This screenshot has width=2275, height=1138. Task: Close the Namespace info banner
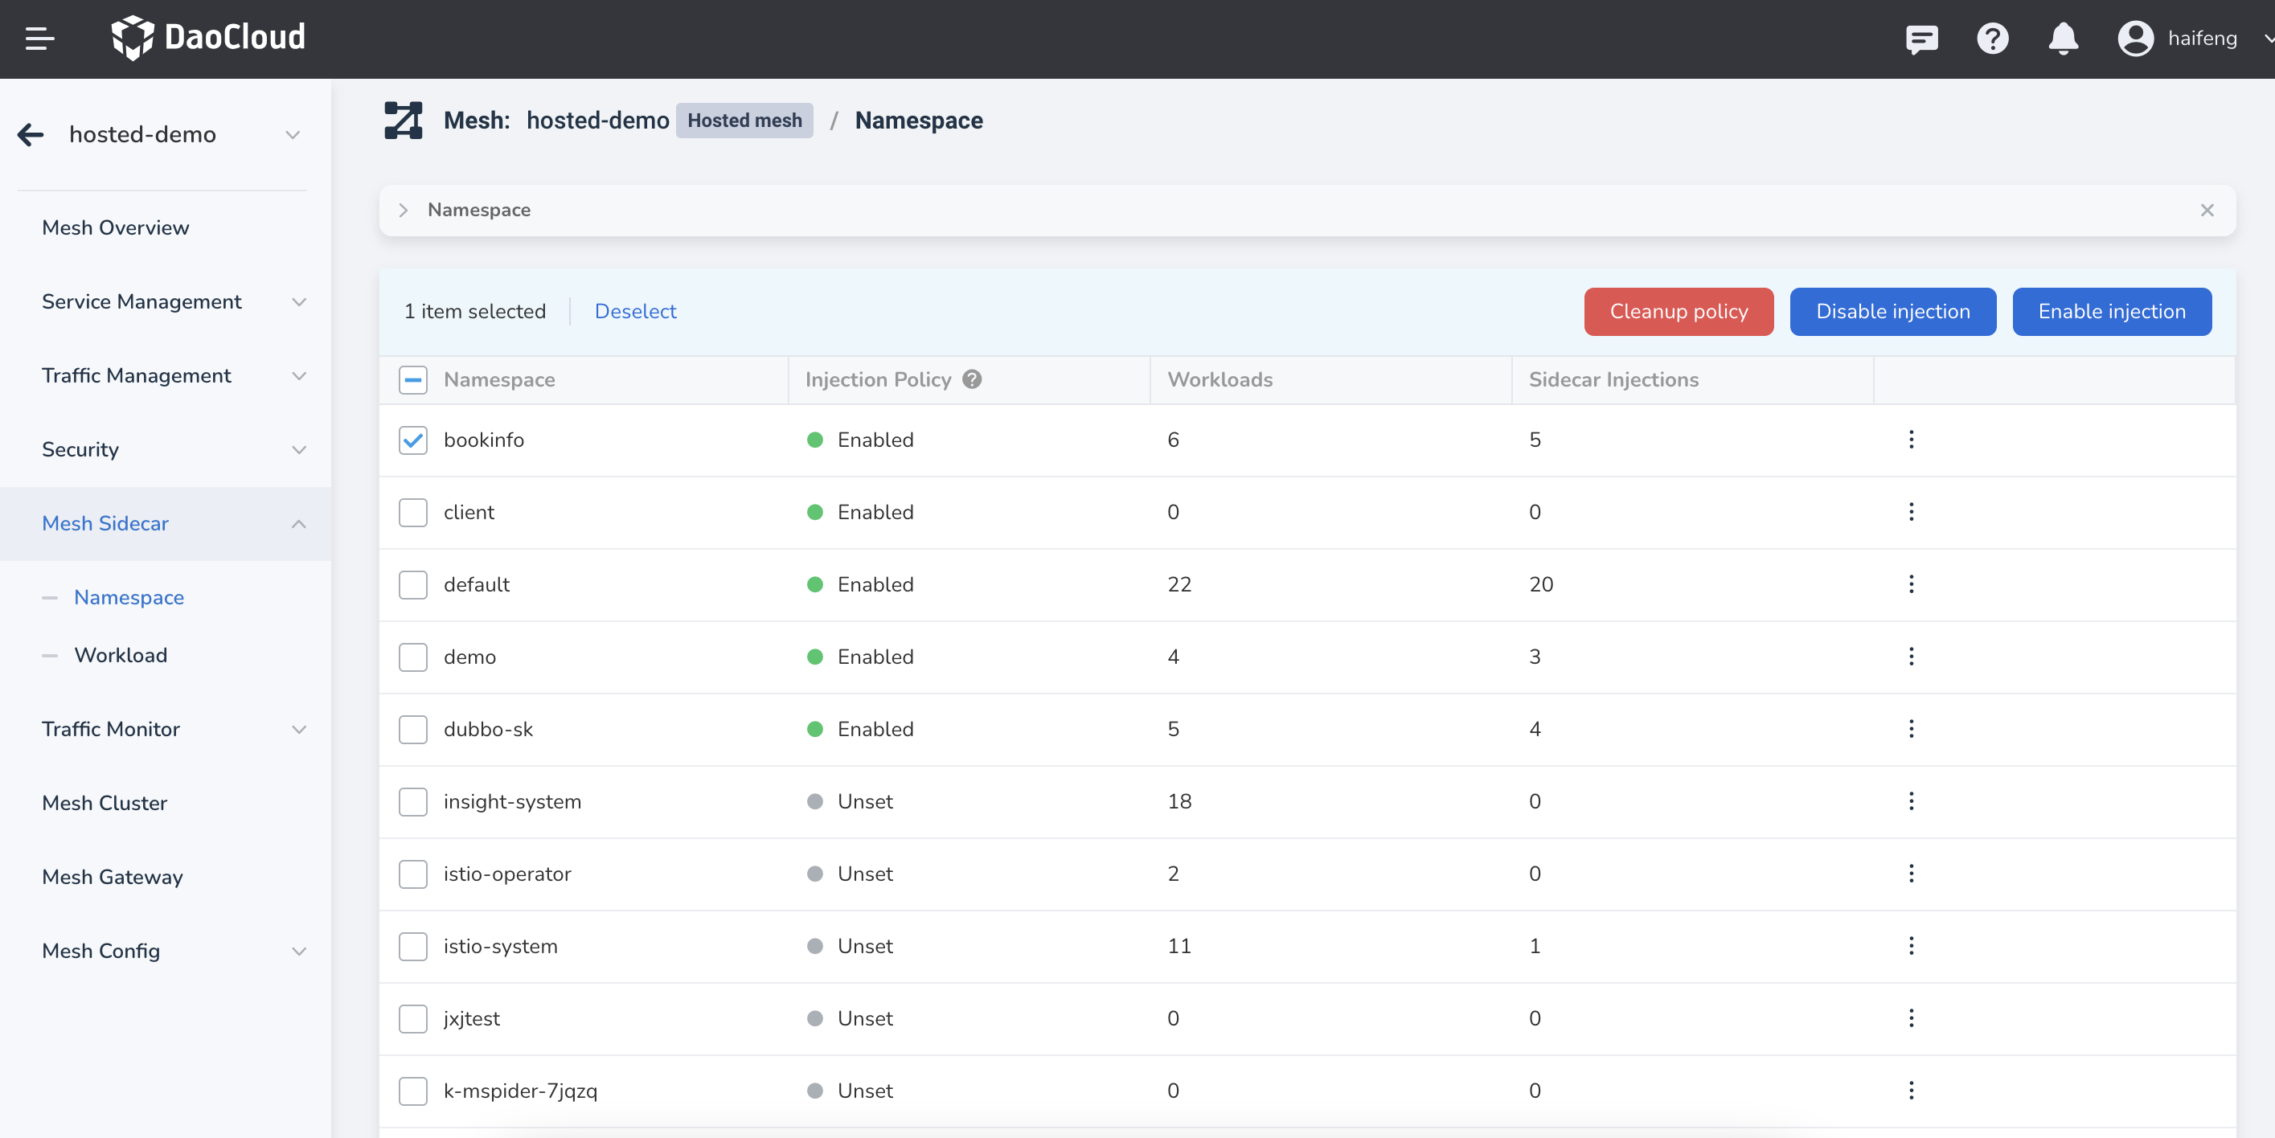click(x=2207, y=210)
